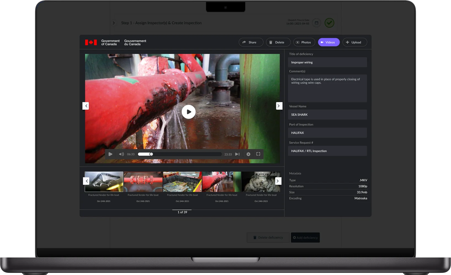This screenshot has height=275, width=451.
Task: Click the green checkmark status icon
Action: tap(329, 23)
